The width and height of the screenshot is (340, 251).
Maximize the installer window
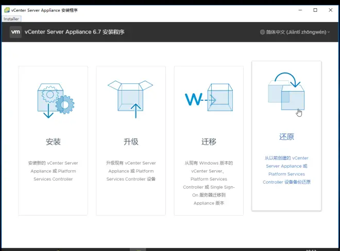(315, 10)
